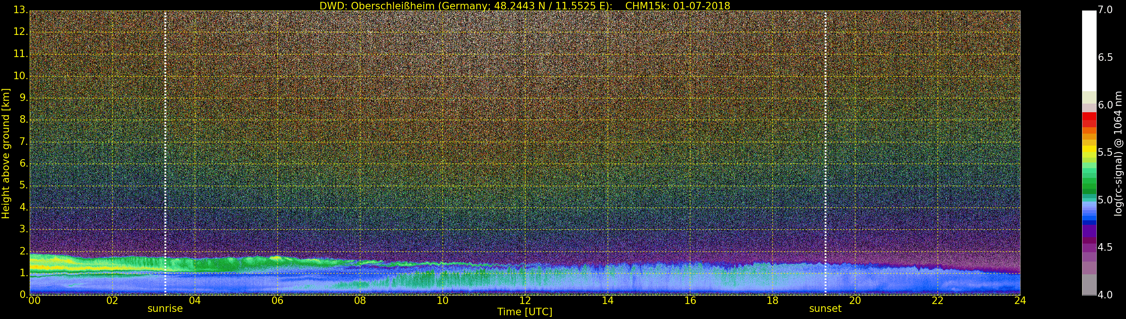Click the "Height above ground [km]" axis label
Image resolution: width=1126 pixels, height=319 pixels.
(x=6, y=153)
